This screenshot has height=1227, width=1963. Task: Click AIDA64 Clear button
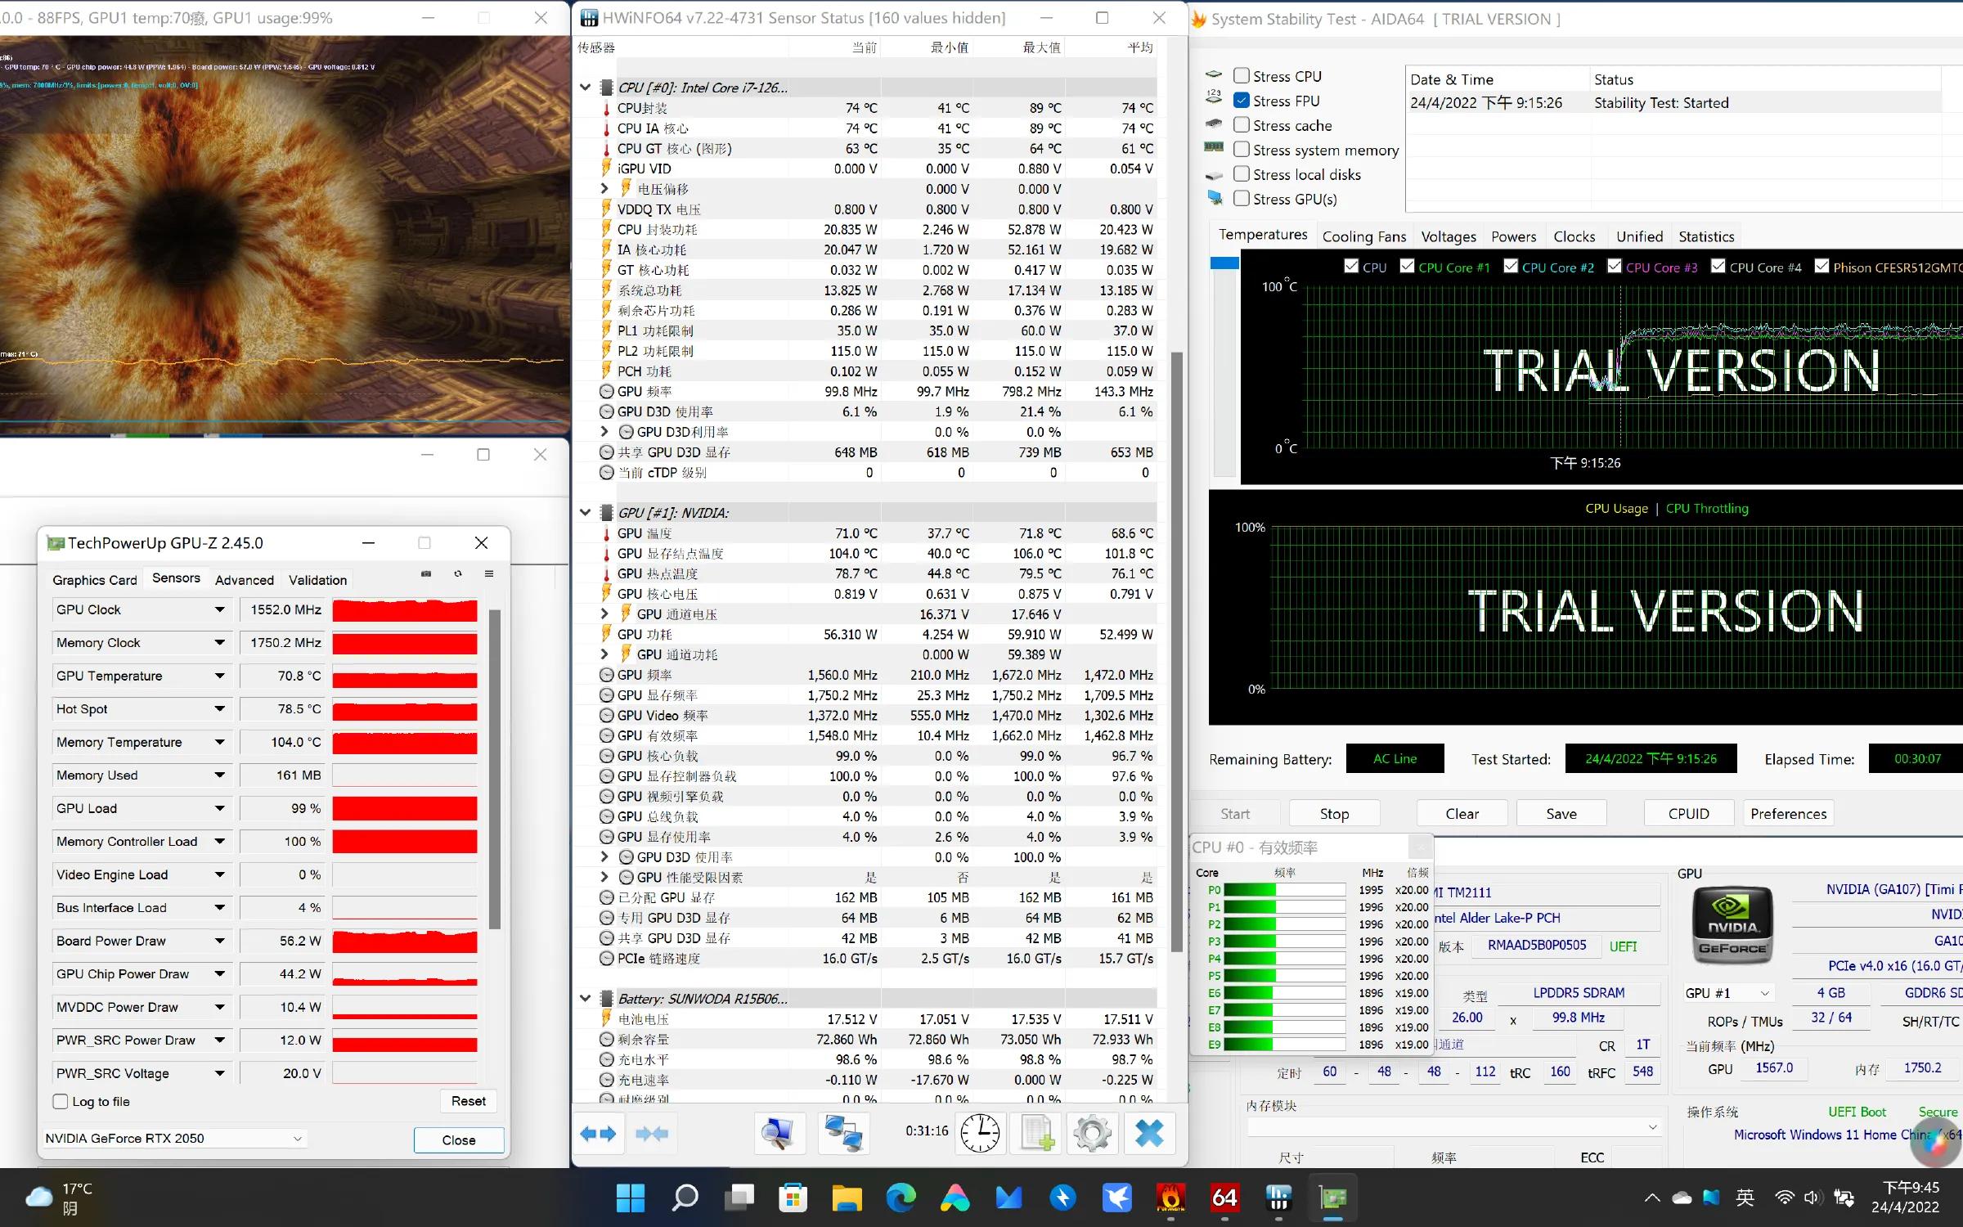pyautogui.click(x=1462, y=814)
